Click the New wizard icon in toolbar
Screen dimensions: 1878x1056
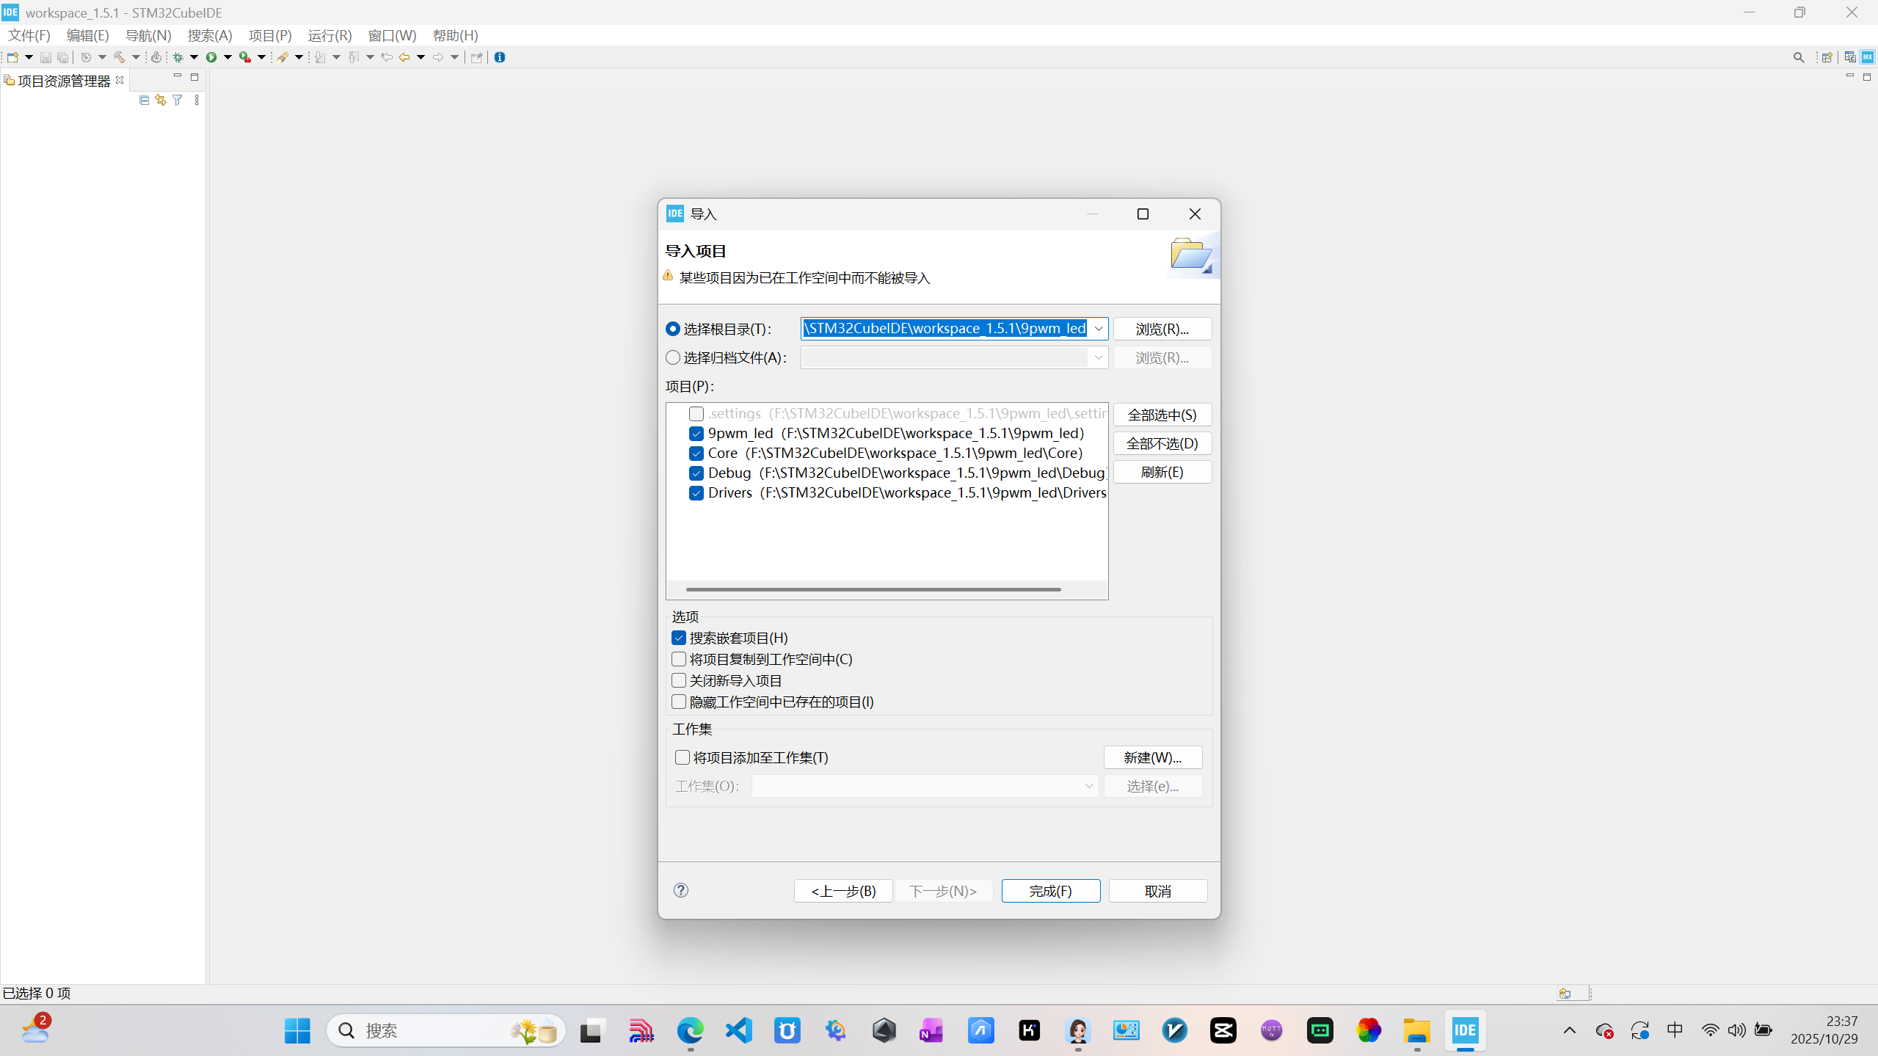[12, 57]
